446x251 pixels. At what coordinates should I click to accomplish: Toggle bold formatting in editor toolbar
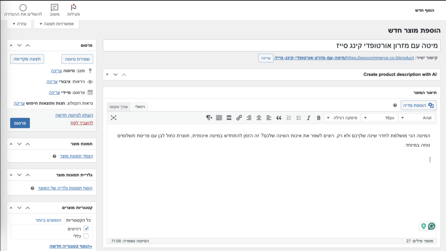pyautogui.click(x=318, y=118)
